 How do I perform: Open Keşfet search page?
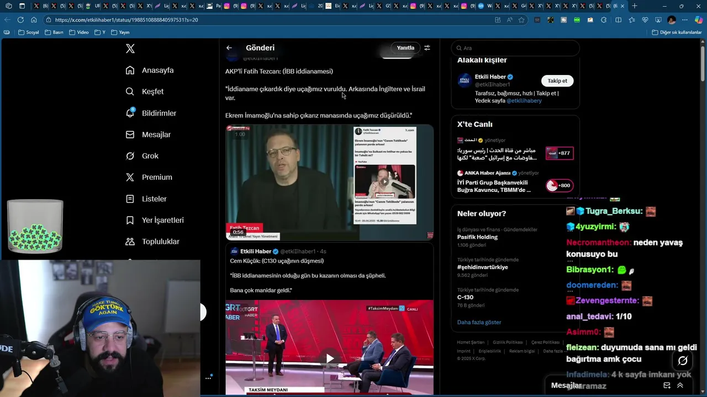tap(145, 92)
